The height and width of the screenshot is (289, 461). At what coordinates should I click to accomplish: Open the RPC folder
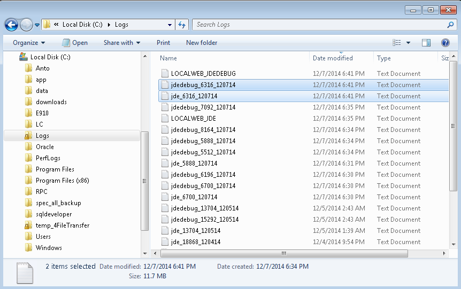tap(42, 191)
